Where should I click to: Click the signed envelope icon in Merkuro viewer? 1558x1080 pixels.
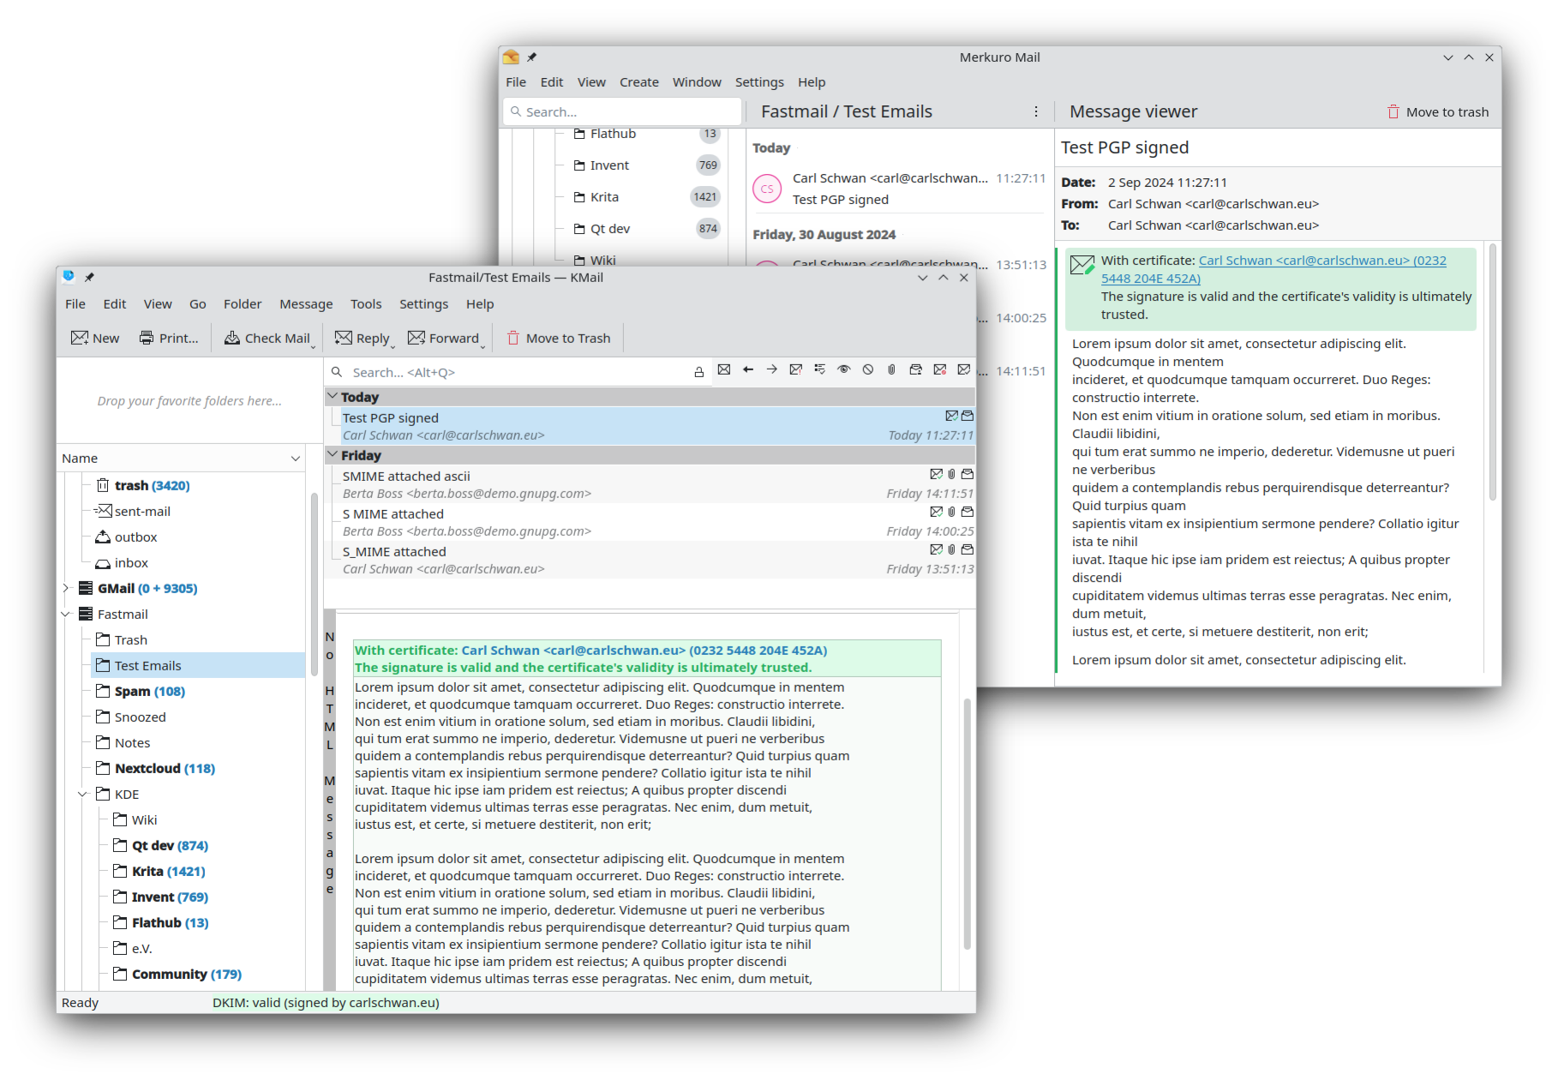pyautogui.click(x=1082, y=265)
